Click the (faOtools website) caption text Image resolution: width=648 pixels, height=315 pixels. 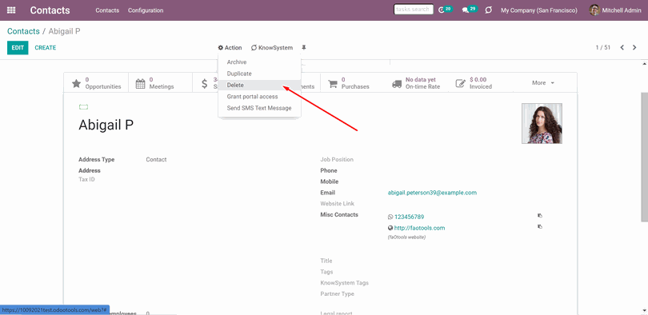(x=406, y=237)
